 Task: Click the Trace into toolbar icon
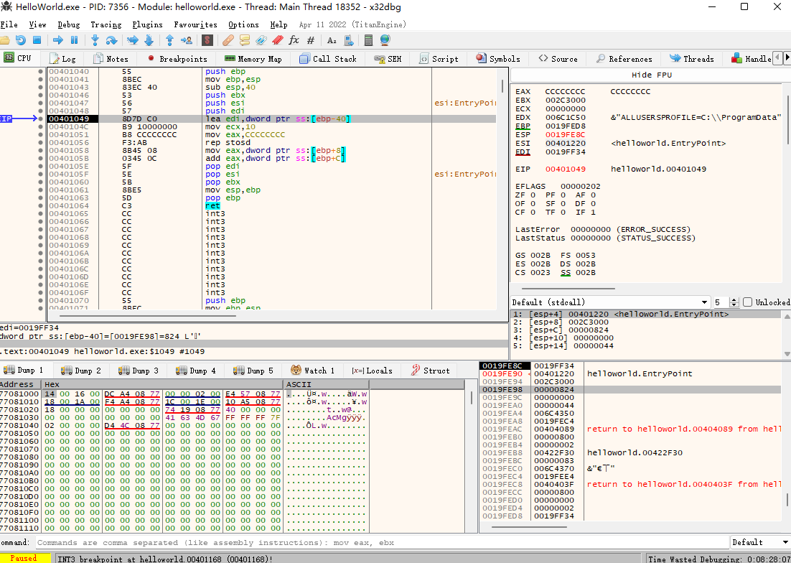pos(133,40)
